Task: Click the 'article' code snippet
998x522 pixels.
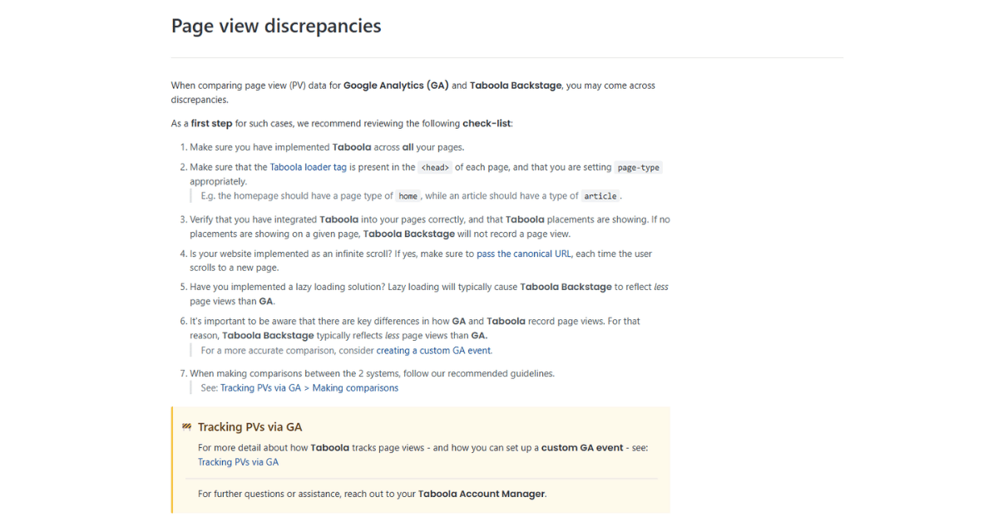Action: tap(600, 196)
